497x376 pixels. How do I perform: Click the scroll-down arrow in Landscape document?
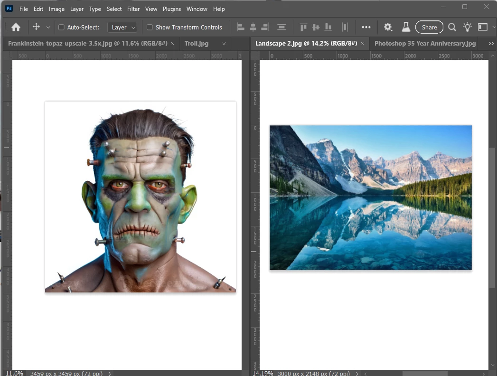[492, 366]
